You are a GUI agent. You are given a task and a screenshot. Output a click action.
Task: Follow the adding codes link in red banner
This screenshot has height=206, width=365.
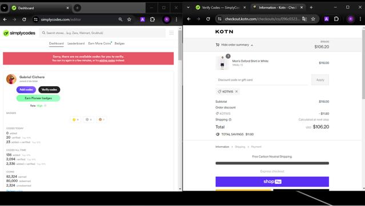click(x=107, y=60)
